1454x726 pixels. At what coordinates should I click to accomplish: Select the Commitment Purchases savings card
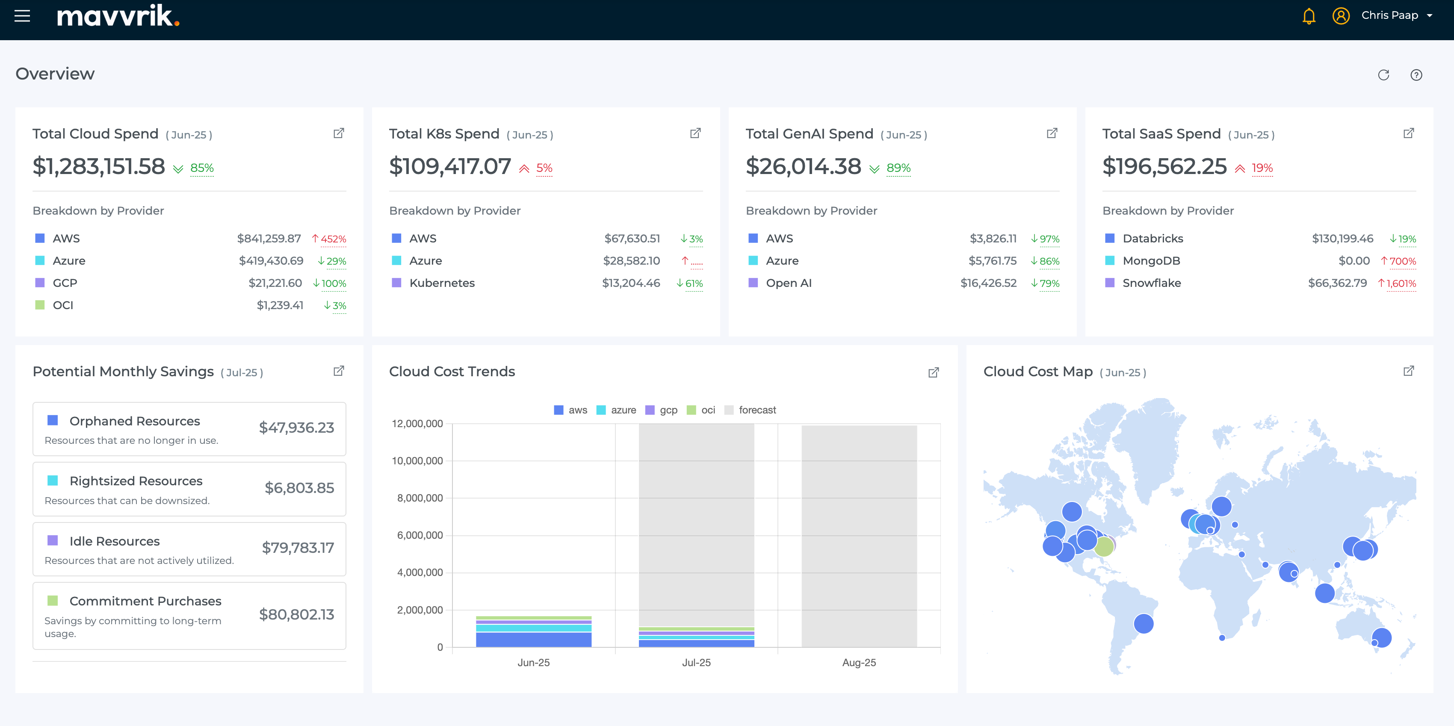pos(189,615)
